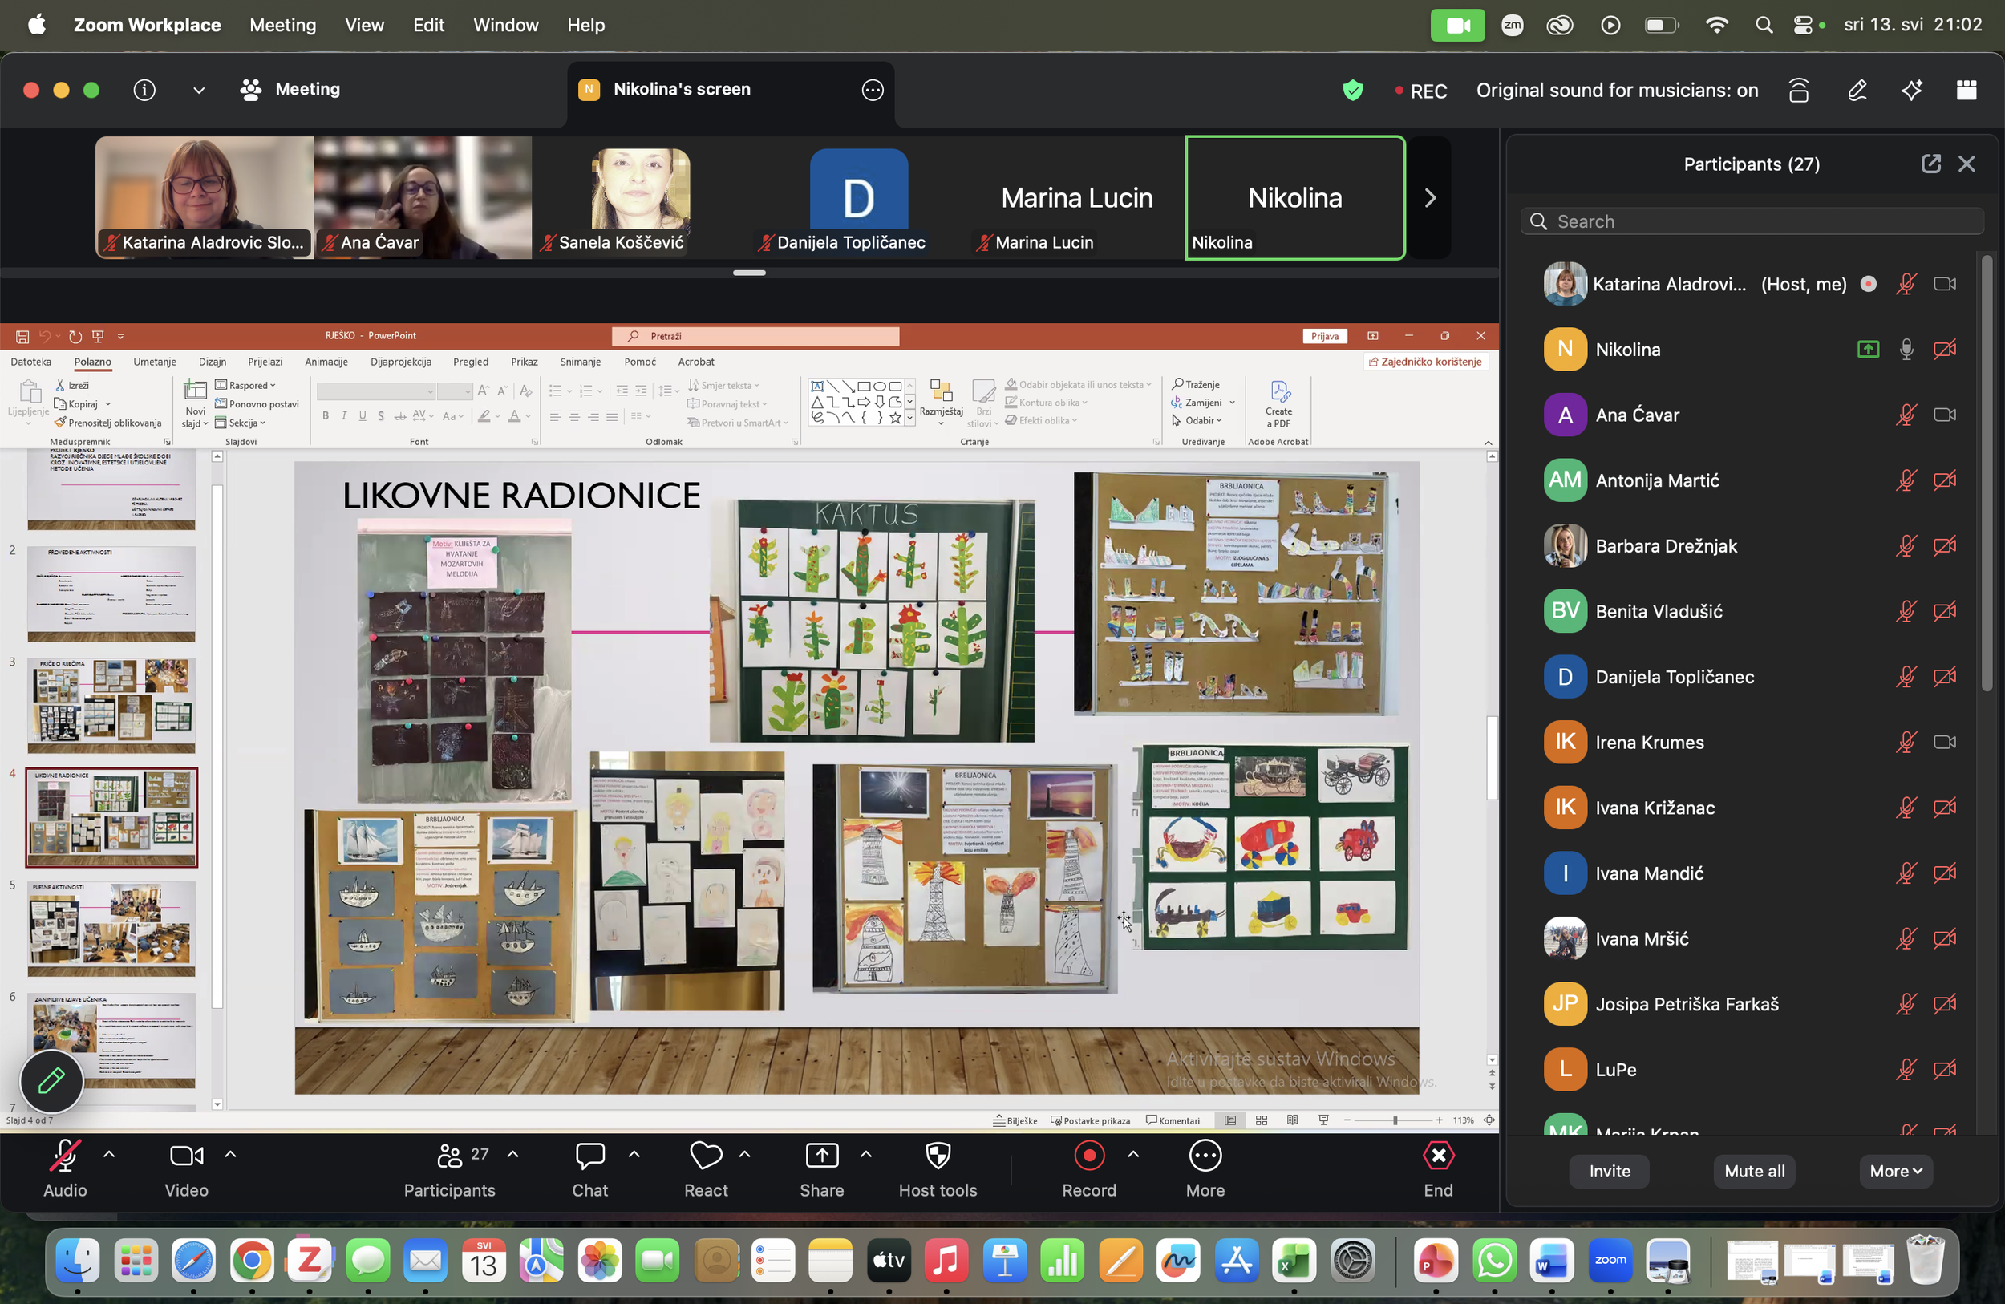Expand record options arrow in toolbar
The image size is (2005, 1304).
coord(1133,1154)
